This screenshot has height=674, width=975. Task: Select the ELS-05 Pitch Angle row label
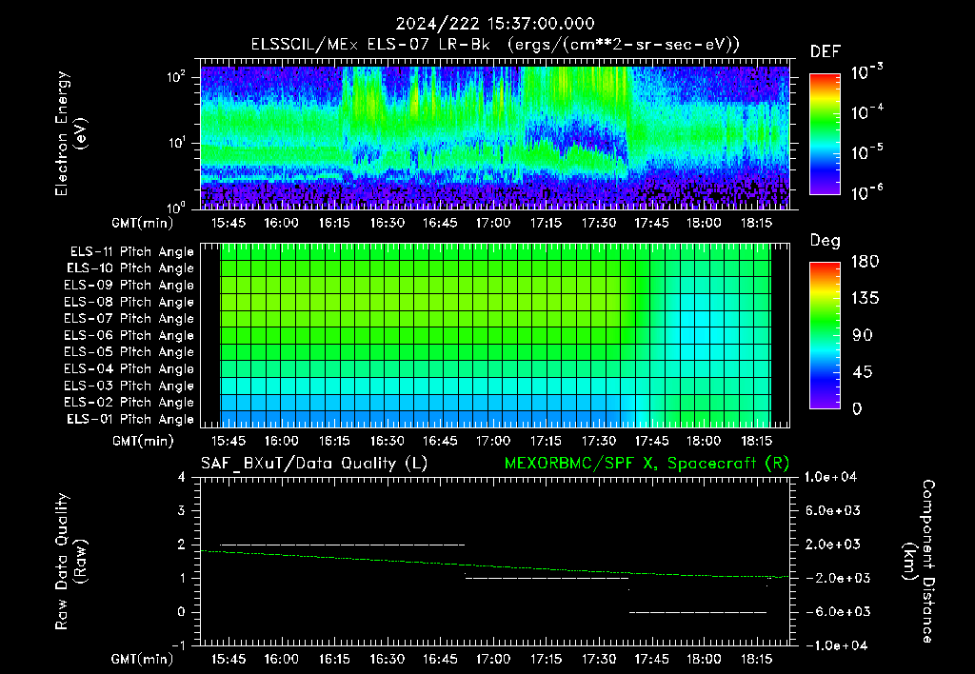coord(129,352)
